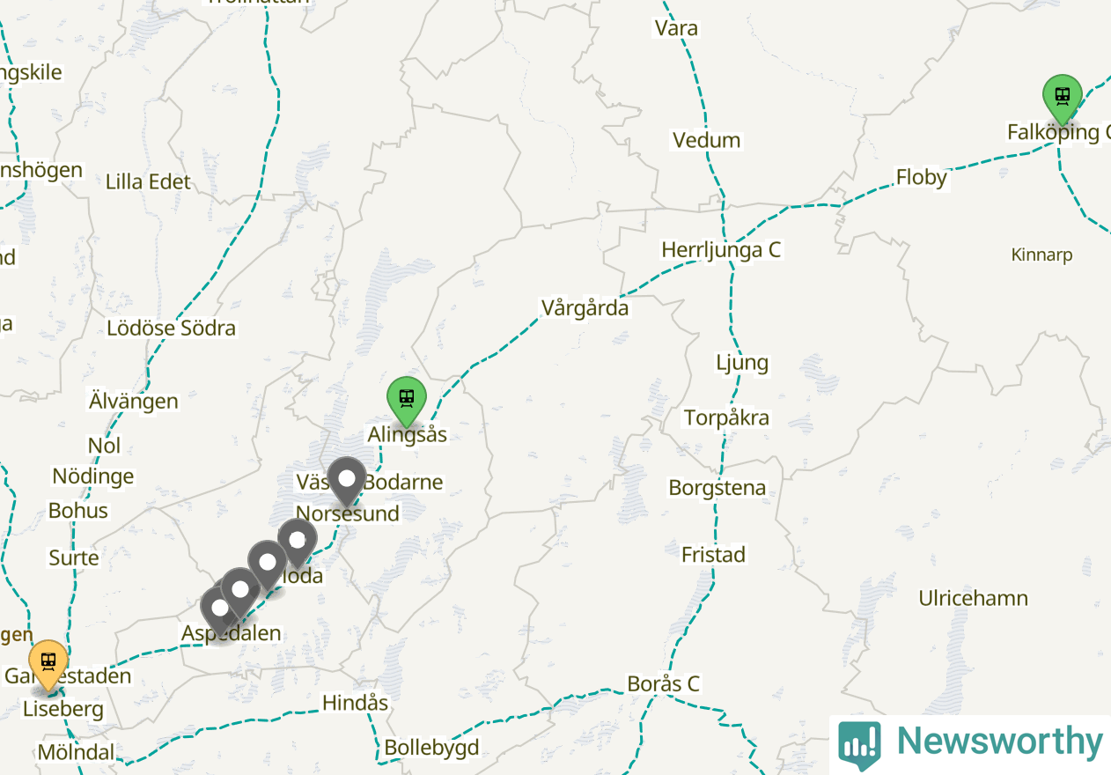Select the gray pin left of Floda label
Viewport: 1111px width, 775px height.
coord(268,563)
